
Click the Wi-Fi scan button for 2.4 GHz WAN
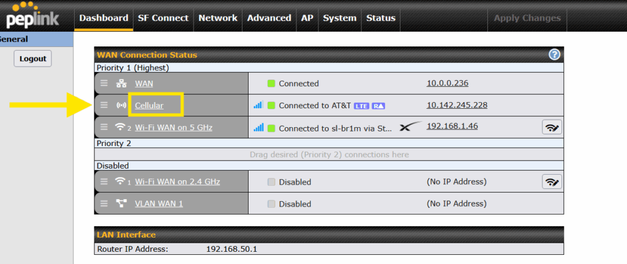tap(552, 182)
